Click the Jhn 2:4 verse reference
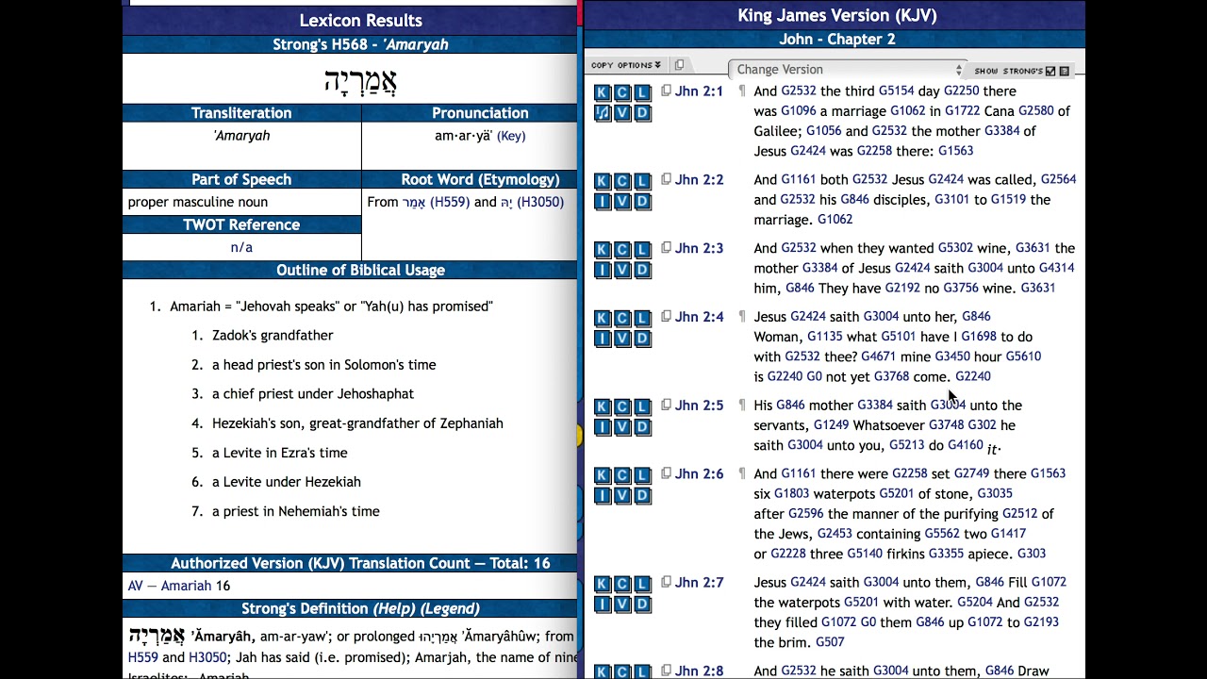1207x679 pixels. [x=699, y=317]
